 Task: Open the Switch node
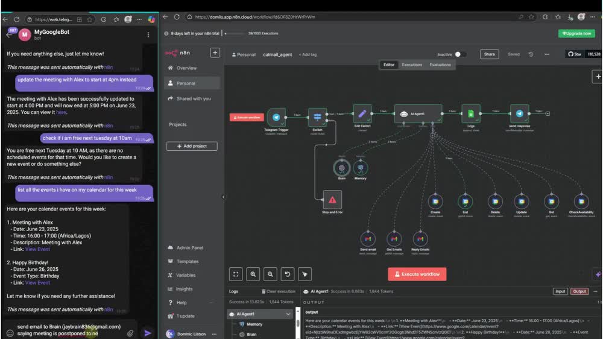click(317, 117)
